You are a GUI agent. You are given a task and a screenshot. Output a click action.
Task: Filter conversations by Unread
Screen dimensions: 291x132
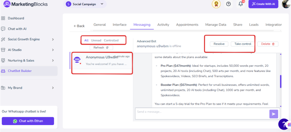click(x=96, y=40)
